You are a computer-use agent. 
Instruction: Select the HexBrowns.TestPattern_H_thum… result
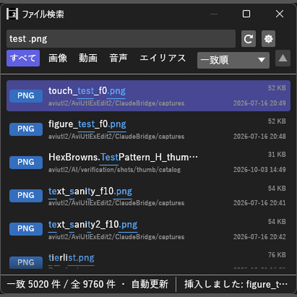coord(148,162)
